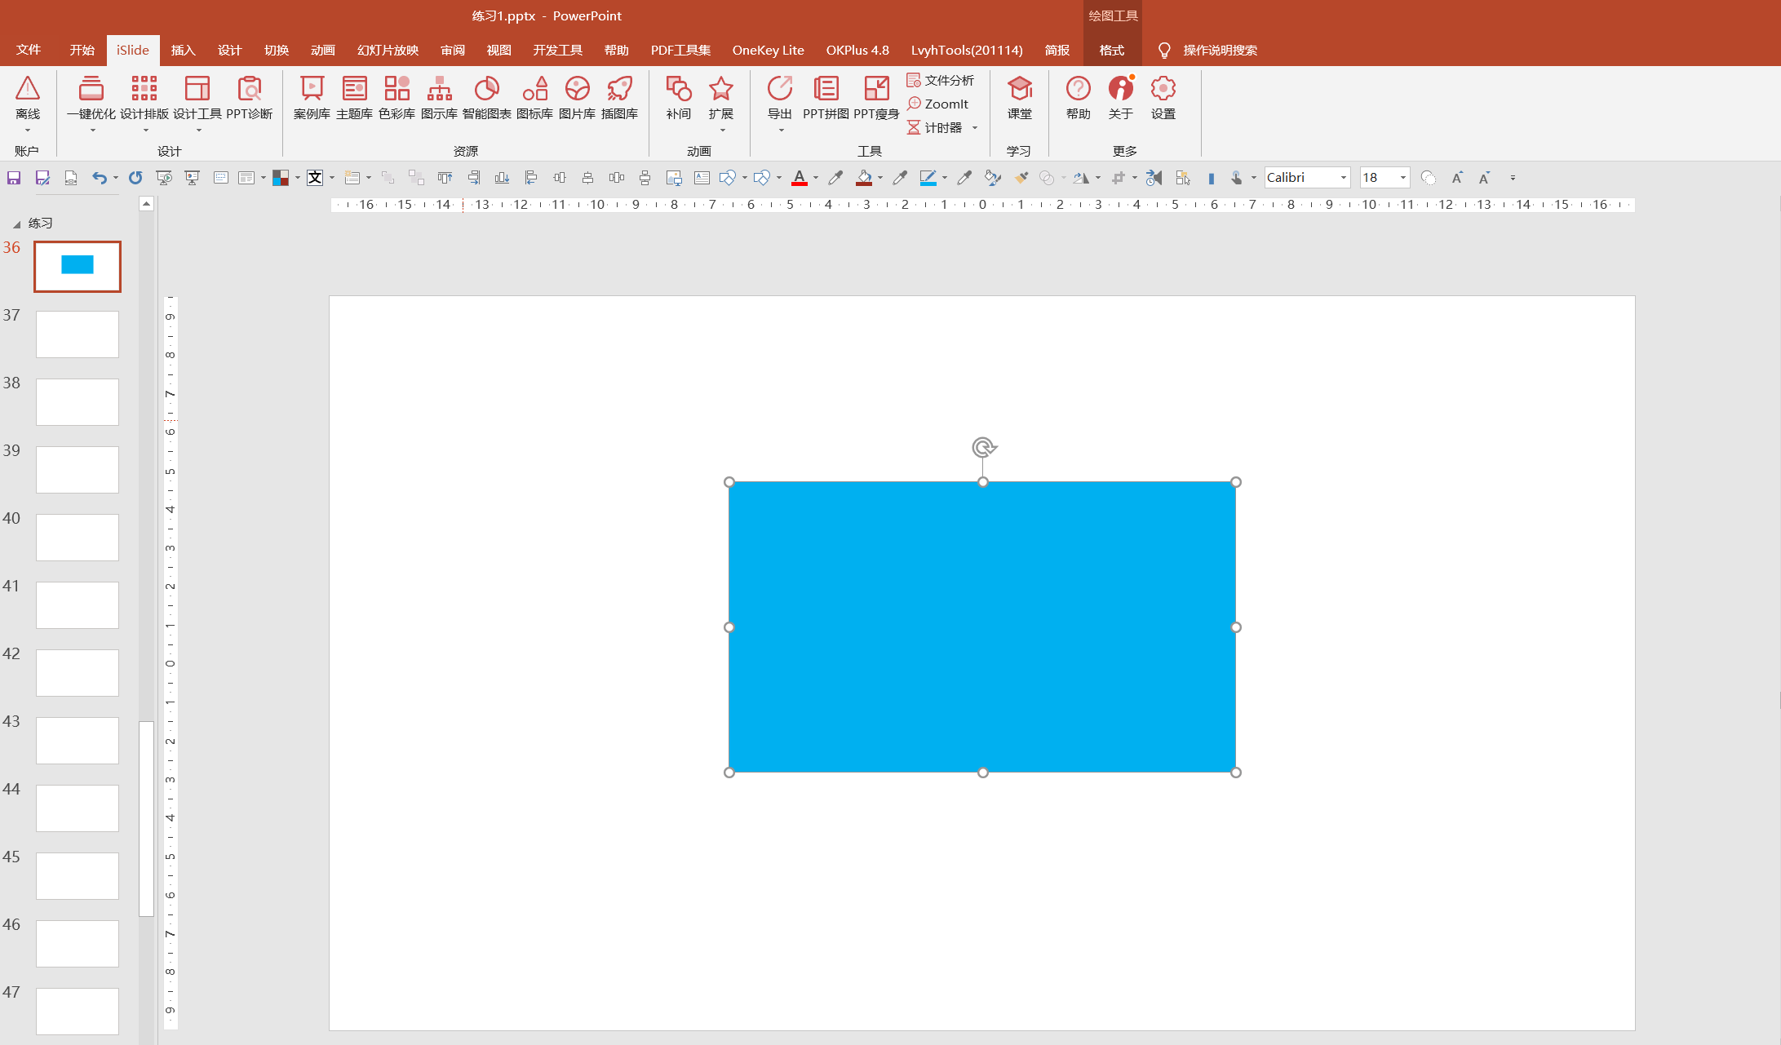Open the 课堂 classroom learning icon
Image resolution: width=1781 pixels, height=1045 pixels.
(1019, 98)
